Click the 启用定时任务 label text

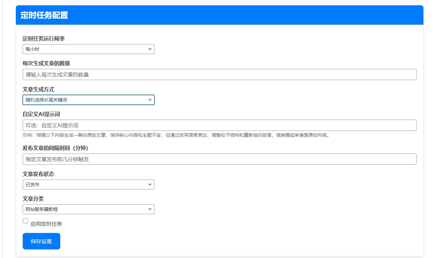pos(46,223)
